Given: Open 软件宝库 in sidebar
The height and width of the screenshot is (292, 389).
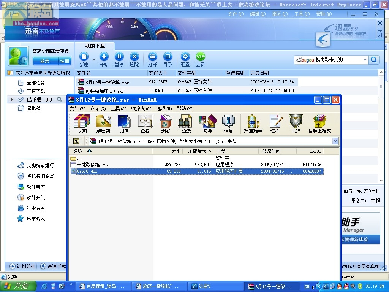Looking at the screenshot, I should coord(31,187).
